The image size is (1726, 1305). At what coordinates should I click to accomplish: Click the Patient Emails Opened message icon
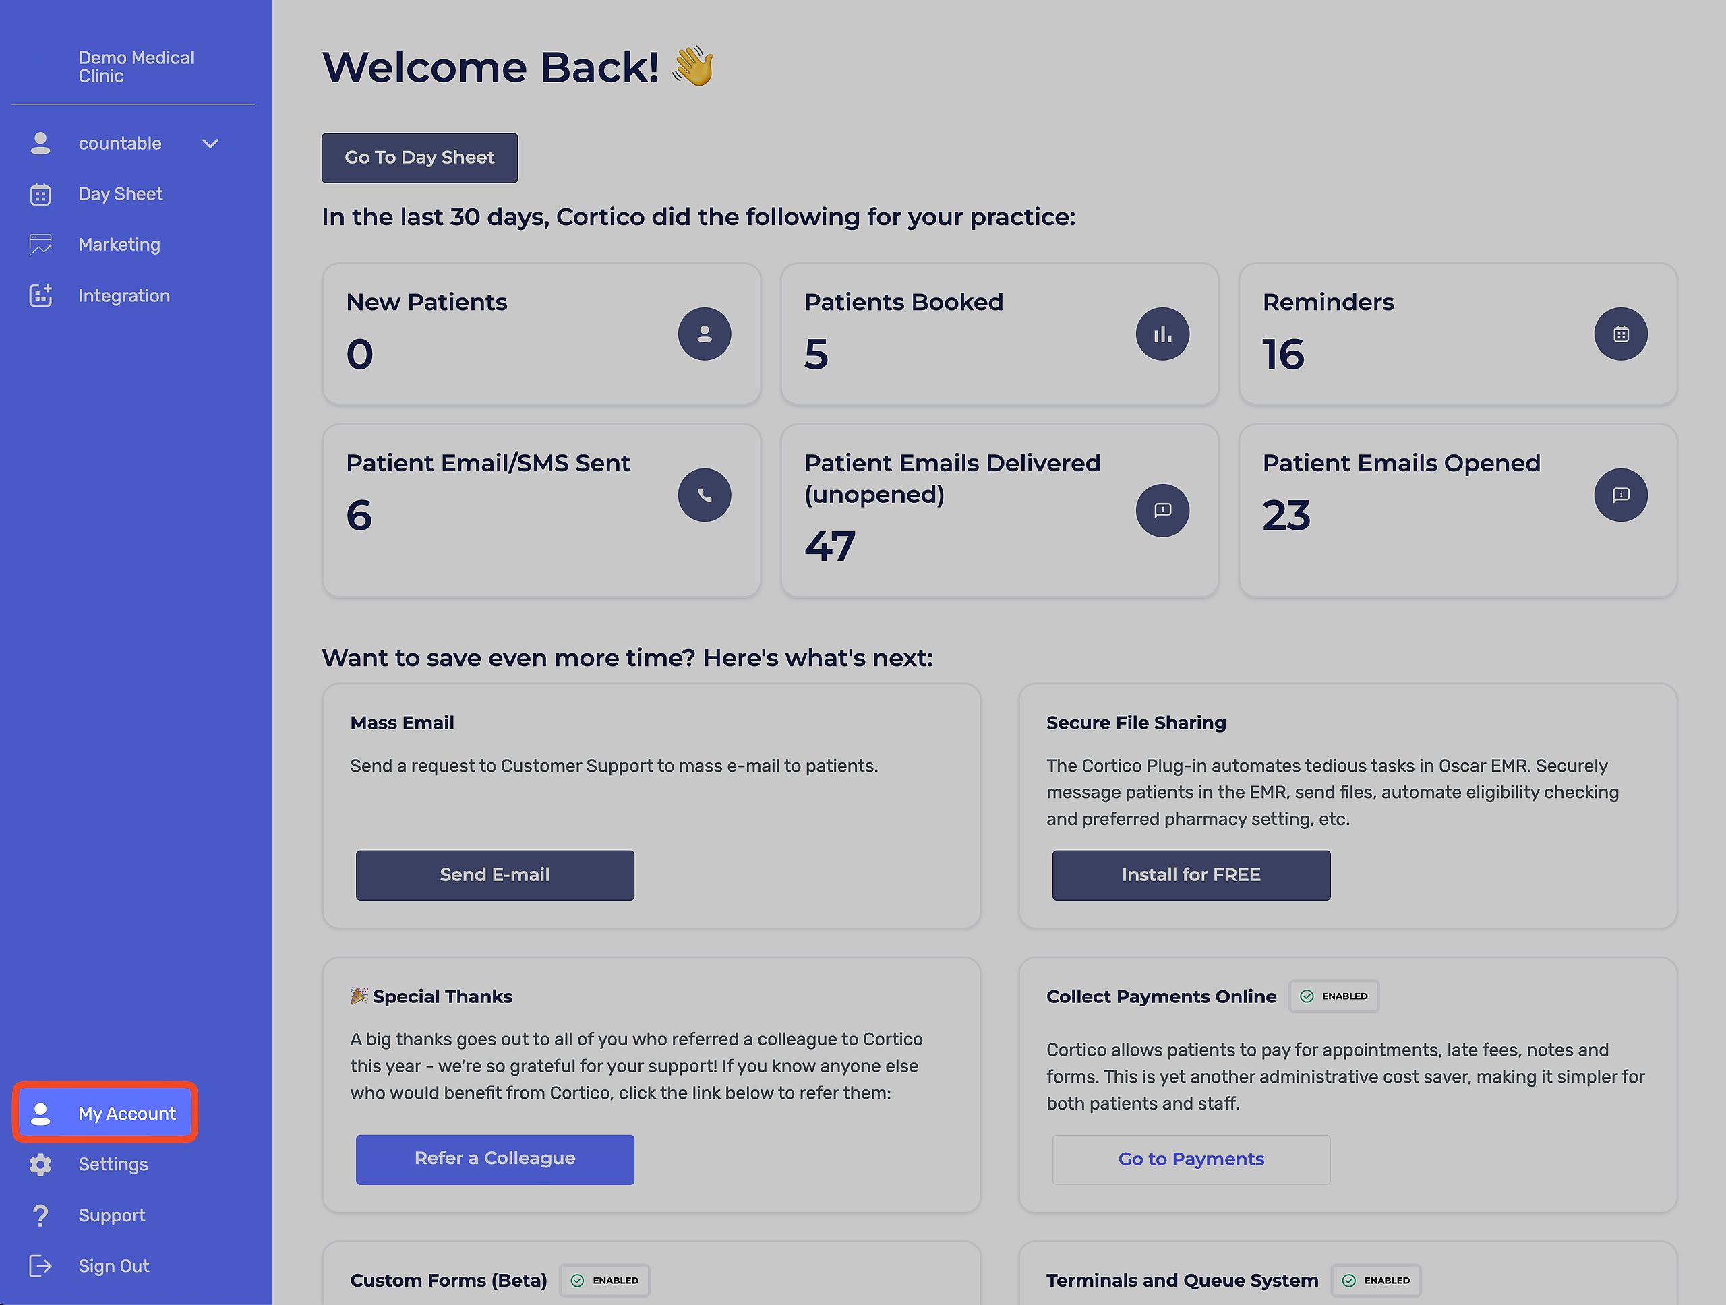pos(1620,495)
